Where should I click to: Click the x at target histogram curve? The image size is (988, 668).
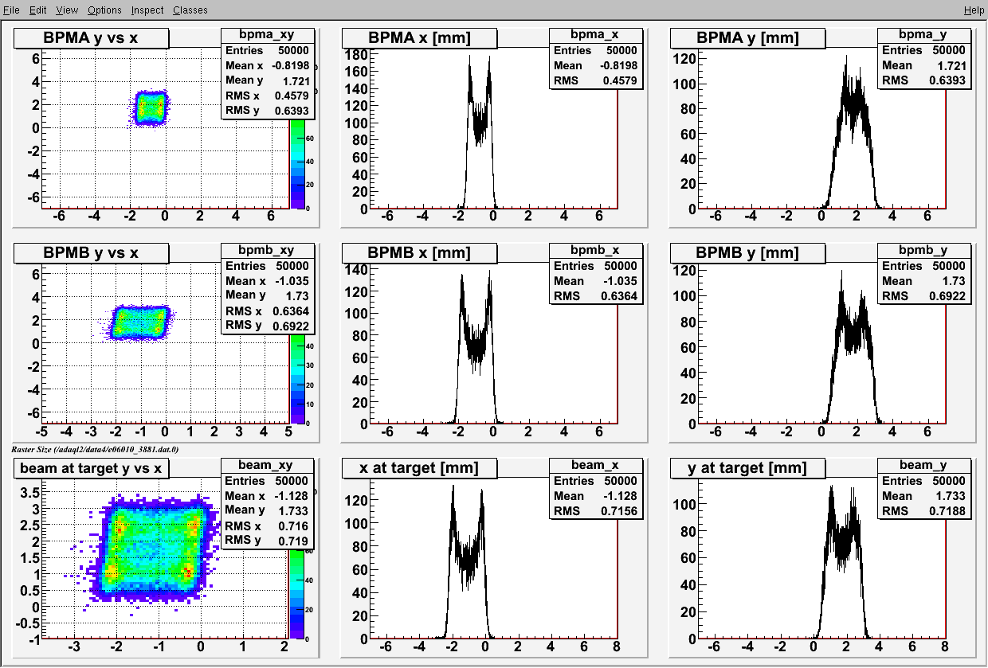(x=468, y=561)
